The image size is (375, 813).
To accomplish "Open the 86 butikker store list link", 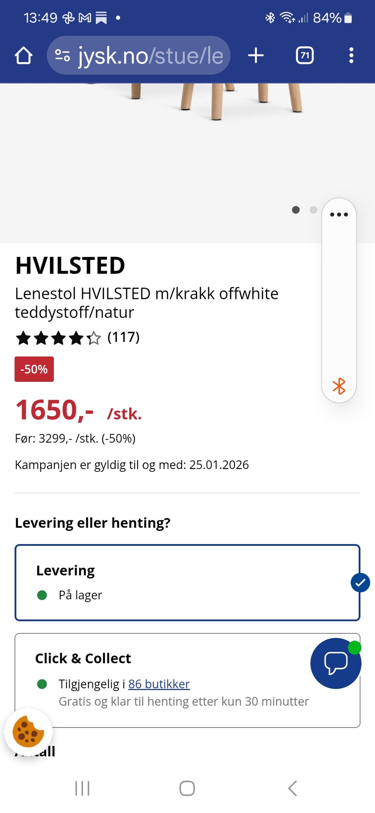I will pos(159,684).
